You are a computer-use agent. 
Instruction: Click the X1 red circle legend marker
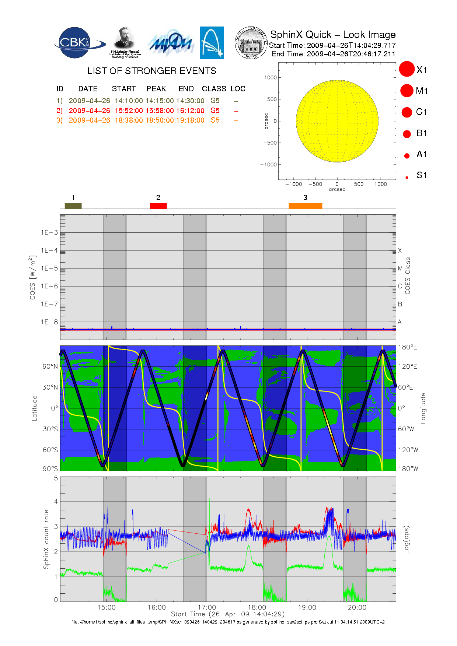point(407,69)
